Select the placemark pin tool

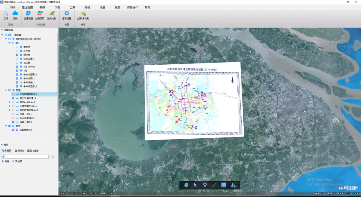205,185
